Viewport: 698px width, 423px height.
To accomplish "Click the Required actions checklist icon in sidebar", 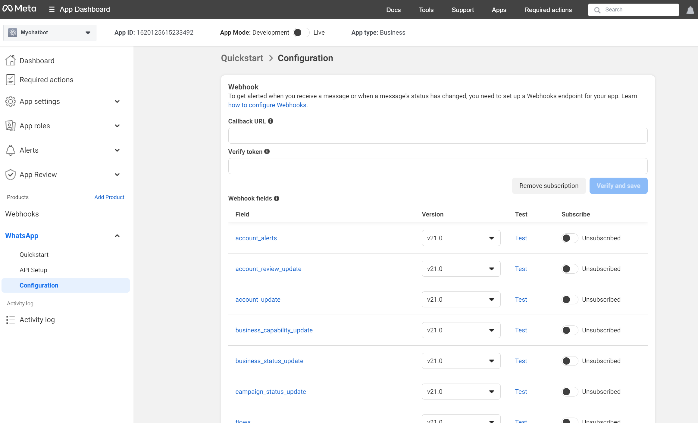I will pos(10,80).
